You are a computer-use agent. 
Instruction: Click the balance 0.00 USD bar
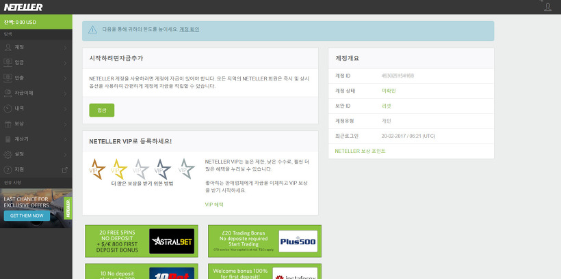[x=36, y=22]
